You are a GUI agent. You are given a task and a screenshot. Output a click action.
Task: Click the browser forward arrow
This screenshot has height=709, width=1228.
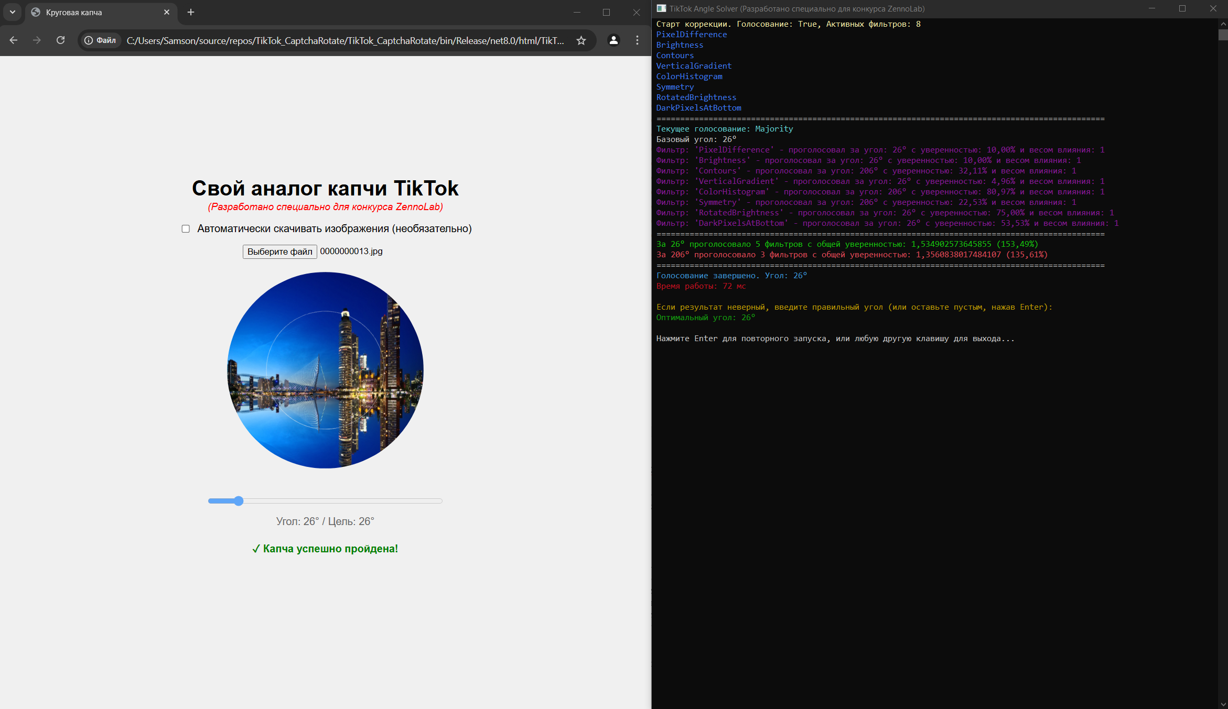(x=37, y=40)
